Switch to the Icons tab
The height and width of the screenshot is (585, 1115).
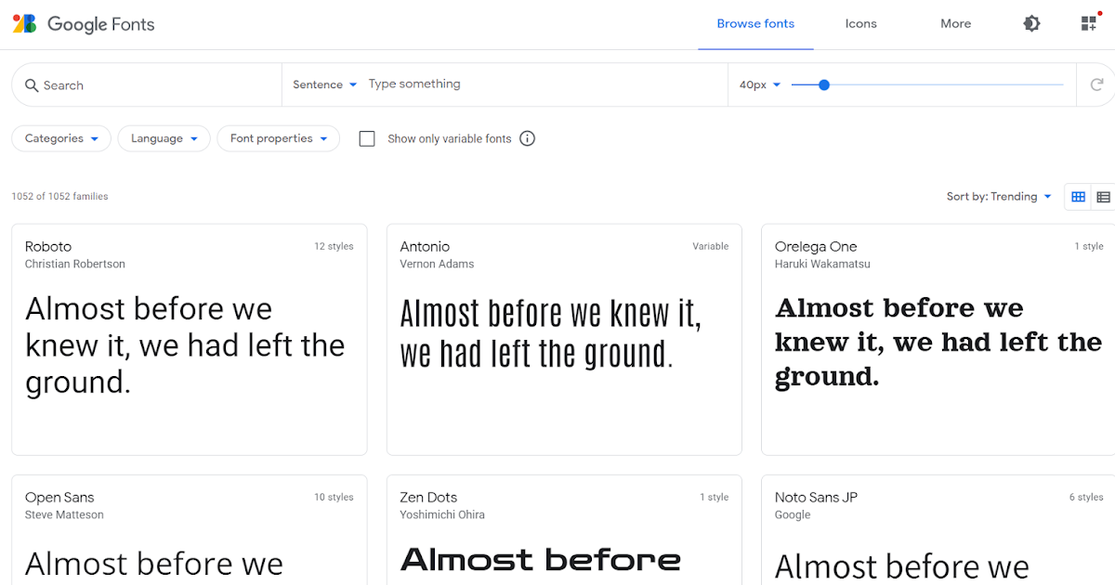click(x=860, y=23)
